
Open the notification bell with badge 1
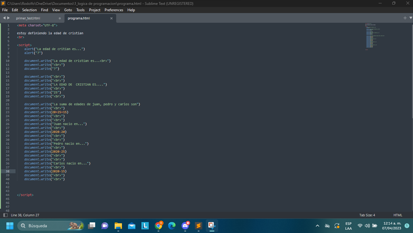[407, 226]
